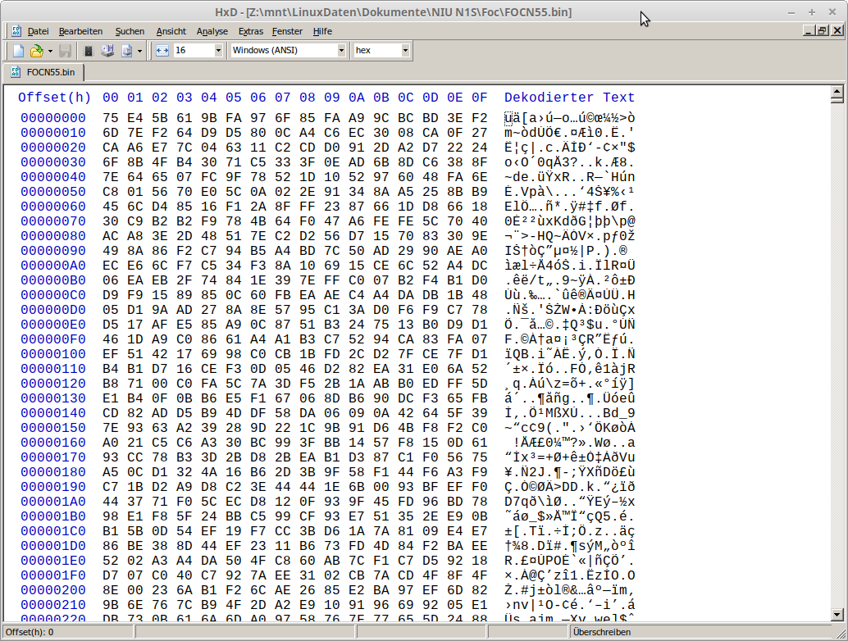Expand the arrow beside the Open folder icon
Screen dimensions: 848x641
48,51
